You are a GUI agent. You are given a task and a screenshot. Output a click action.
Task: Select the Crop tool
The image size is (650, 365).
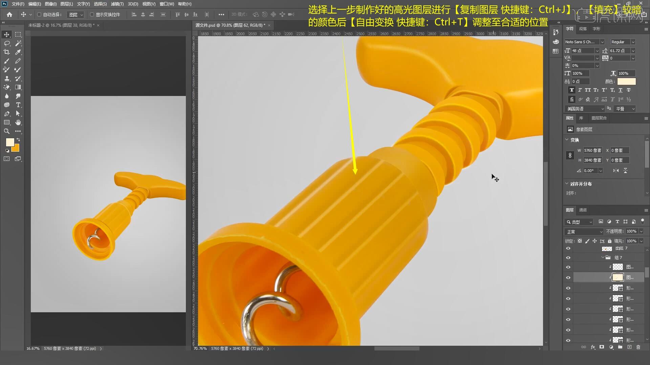(6, 52)
